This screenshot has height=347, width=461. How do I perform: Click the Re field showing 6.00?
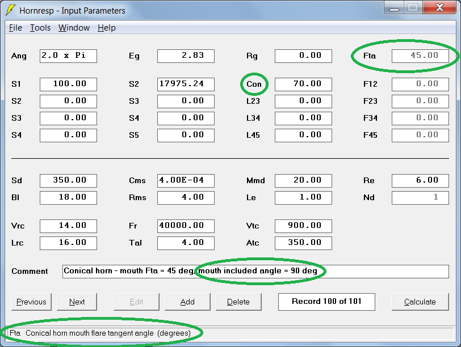(420, 180)
